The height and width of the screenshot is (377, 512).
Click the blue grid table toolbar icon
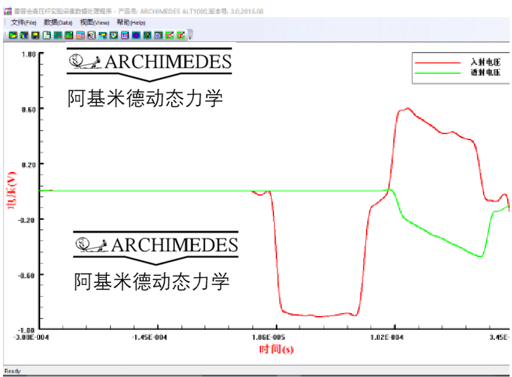click(x=125, y=35)
